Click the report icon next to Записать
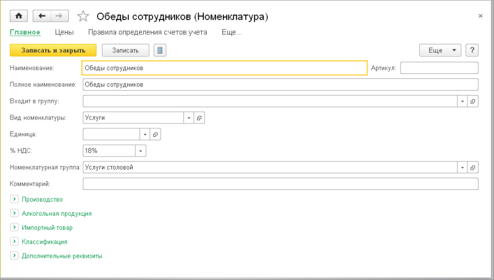 pos(160,50)
